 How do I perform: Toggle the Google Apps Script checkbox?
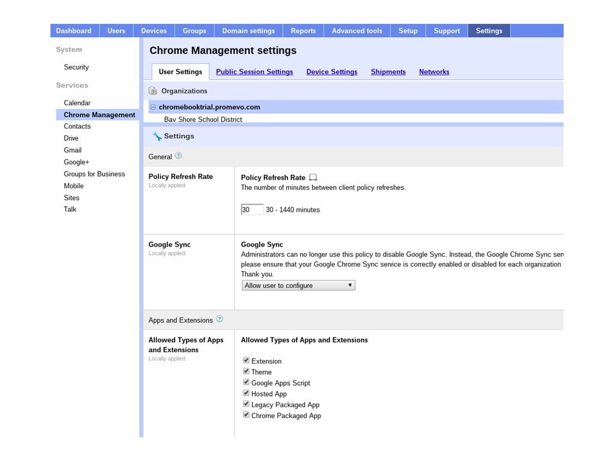click(x=246, y=382)
